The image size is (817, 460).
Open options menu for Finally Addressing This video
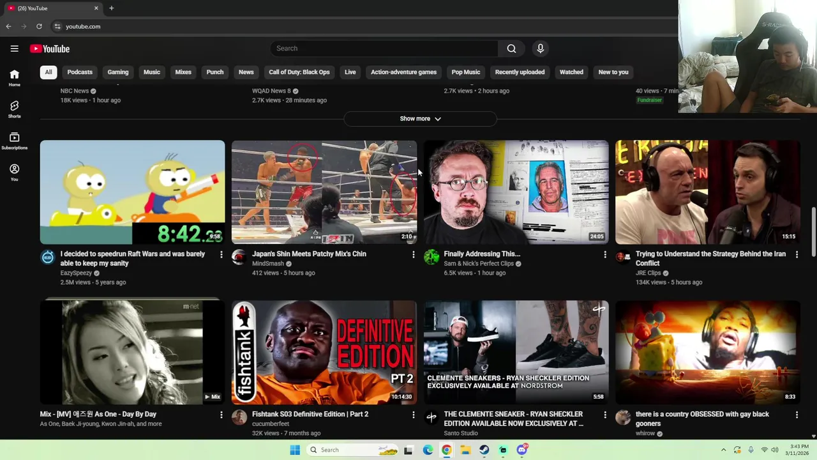[604, 255]
